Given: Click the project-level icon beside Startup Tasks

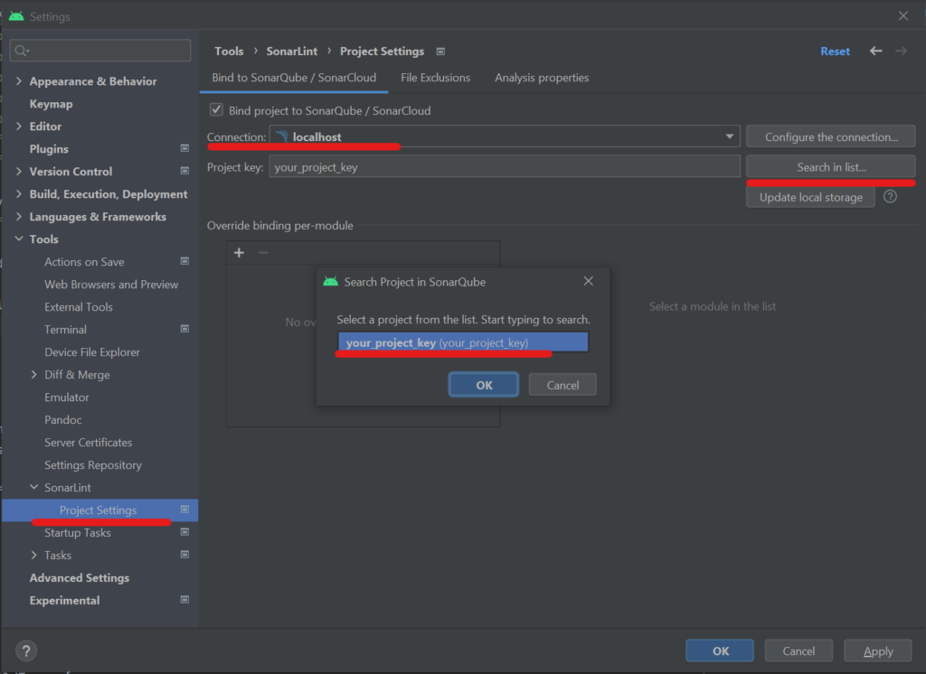Looking at the screenshot, I should pos(184,532).
